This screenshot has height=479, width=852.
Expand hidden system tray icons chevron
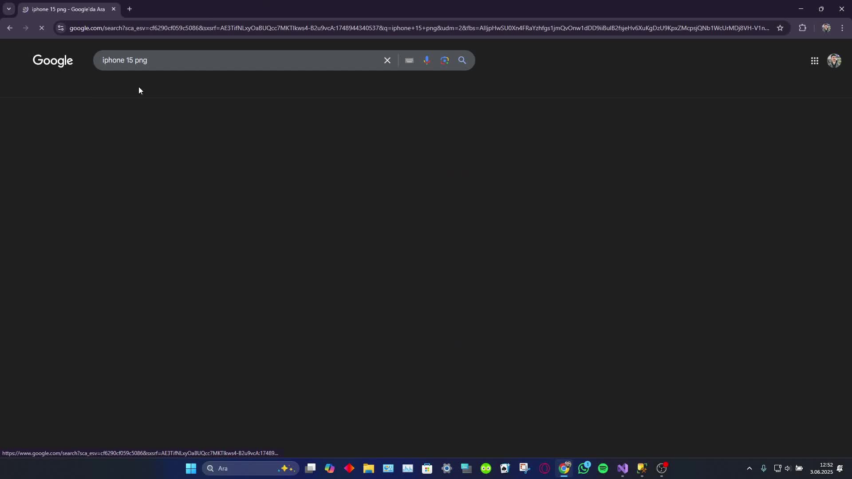[x=749, y=468]
